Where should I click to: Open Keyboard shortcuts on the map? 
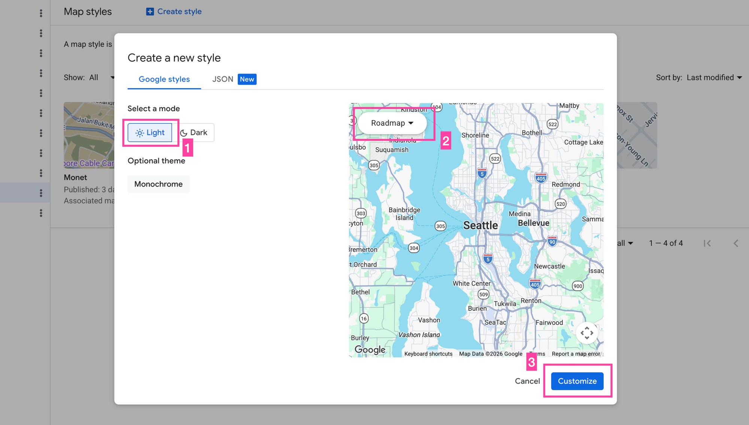pyautogui.click(x=428, y=354)
